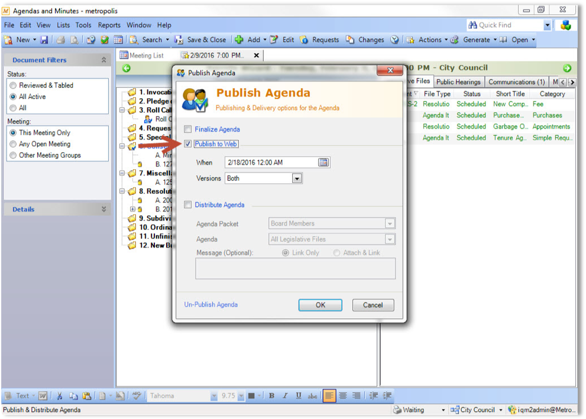Check the Finalize Agenda checkbox

click(187, 130)
